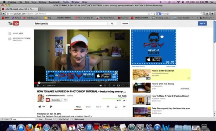Close the find bar
The height and width of the screenshot is (131, 216).
point(2,119)
